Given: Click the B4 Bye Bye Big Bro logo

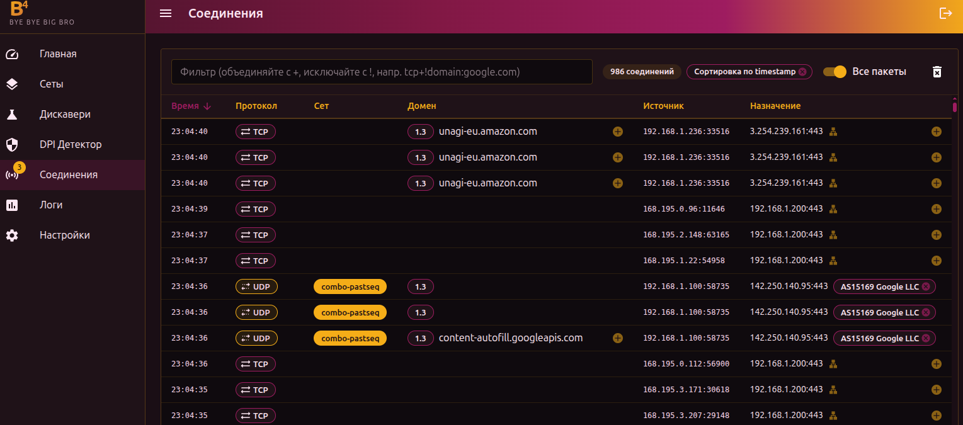Looking at the screenshot, I should pos(42,14).
